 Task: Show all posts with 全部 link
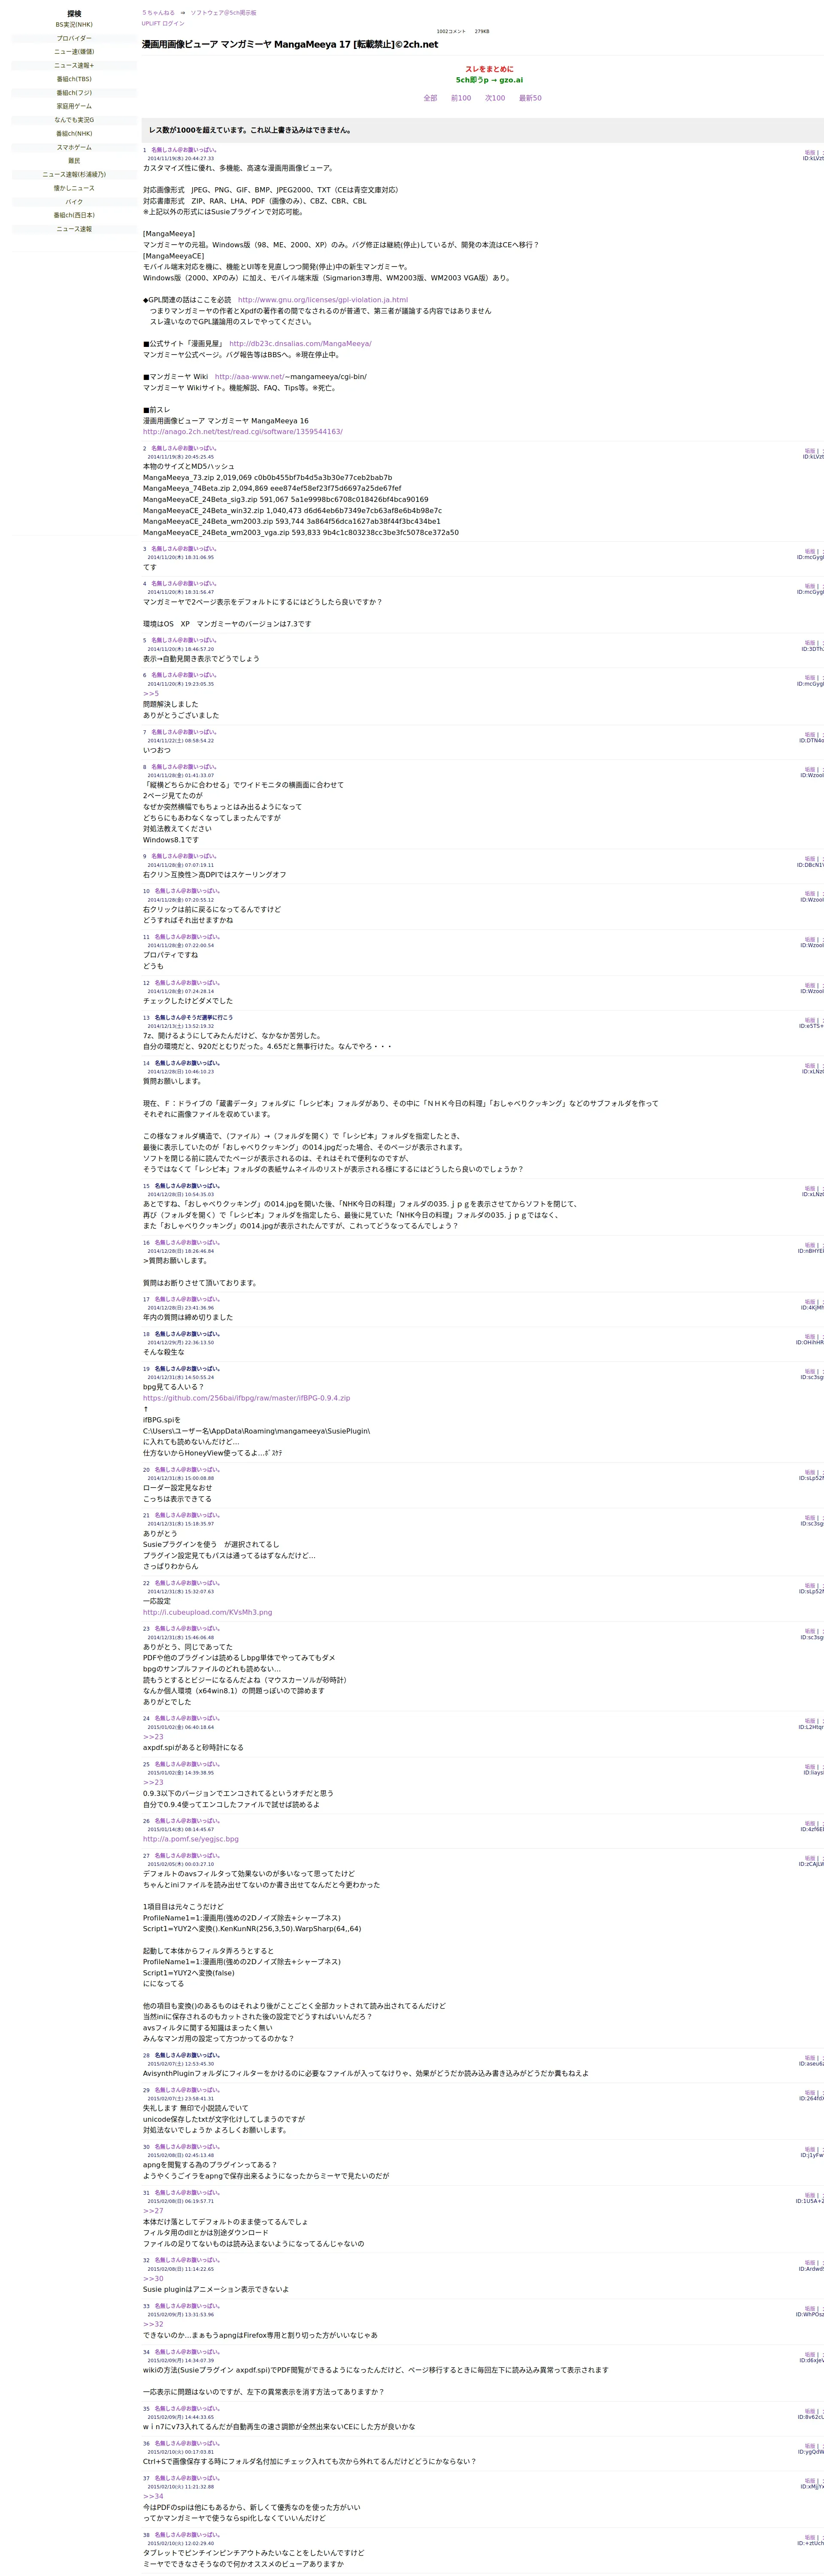click(430, 98)
